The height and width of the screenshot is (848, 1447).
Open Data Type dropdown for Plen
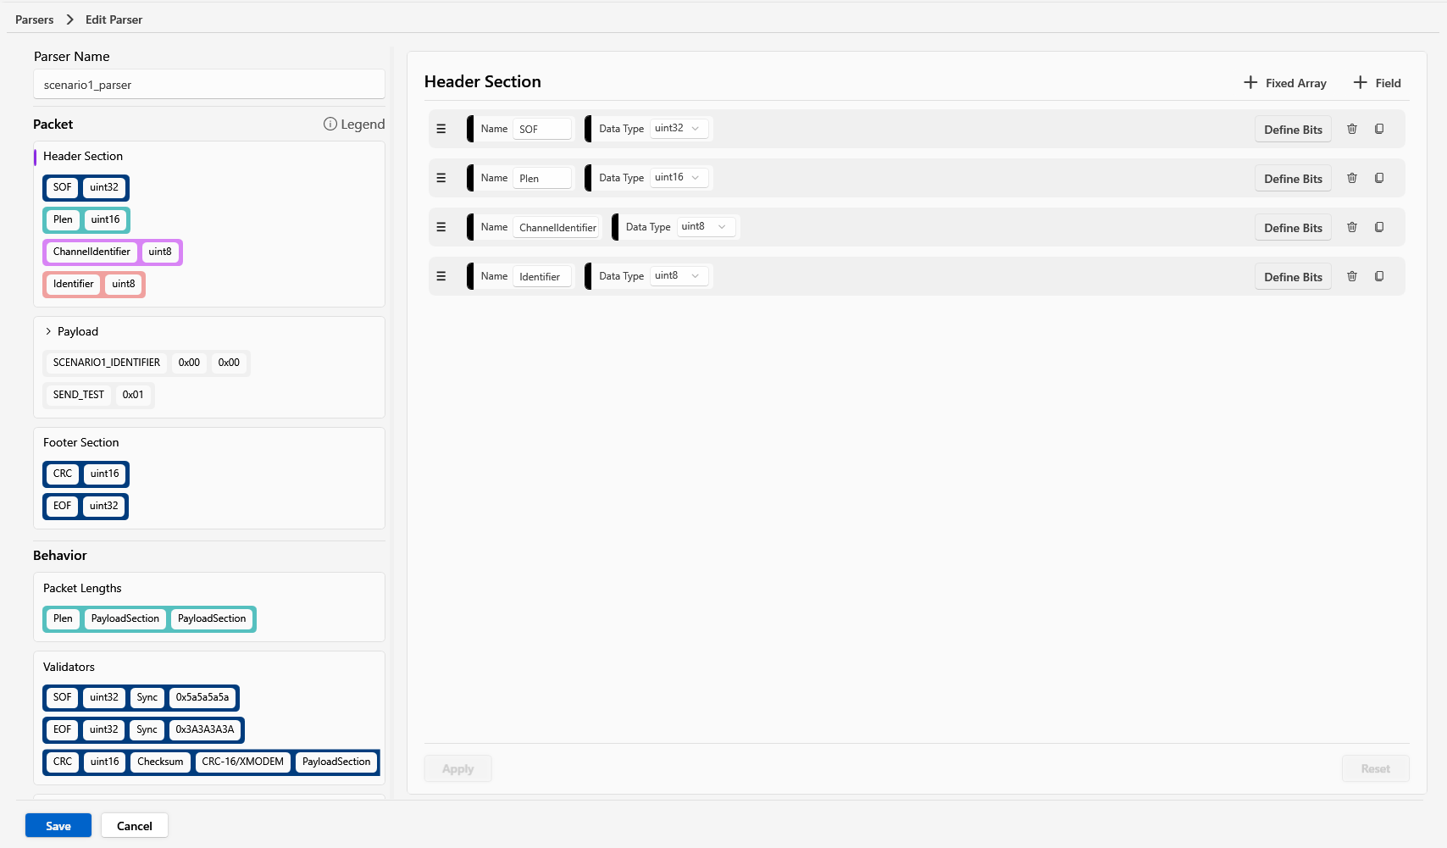point(679,178)
